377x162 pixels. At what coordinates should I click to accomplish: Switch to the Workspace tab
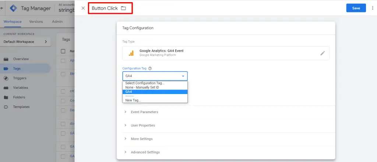(x=13, y=22)
